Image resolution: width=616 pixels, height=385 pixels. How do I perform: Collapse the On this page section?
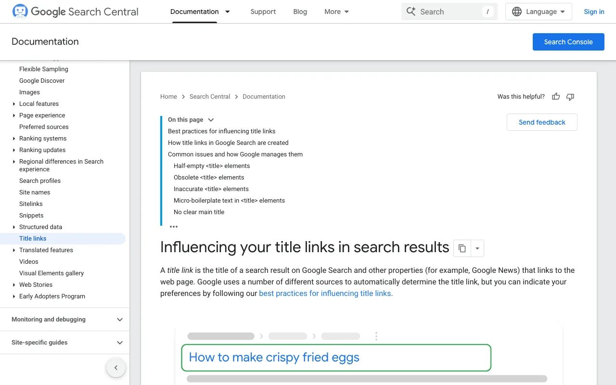(x=211, y=120)
